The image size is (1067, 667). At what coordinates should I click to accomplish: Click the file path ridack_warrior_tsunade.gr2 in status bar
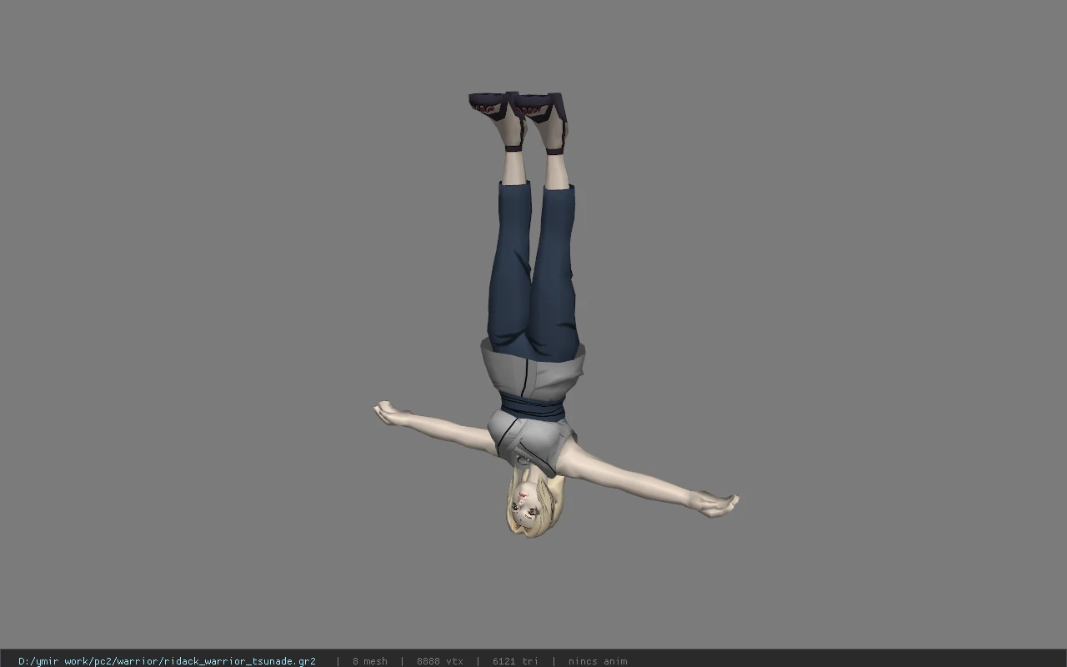[x=167, y=661]
